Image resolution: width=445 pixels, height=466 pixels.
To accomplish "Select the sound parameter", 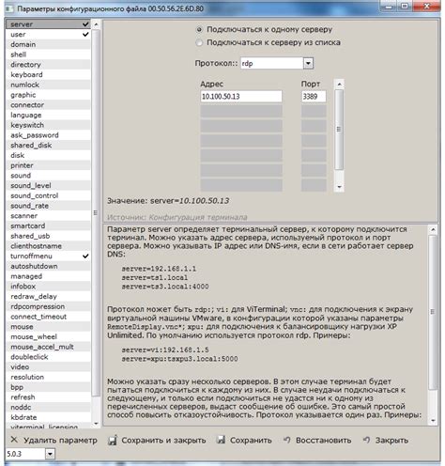I will (49, 176).
